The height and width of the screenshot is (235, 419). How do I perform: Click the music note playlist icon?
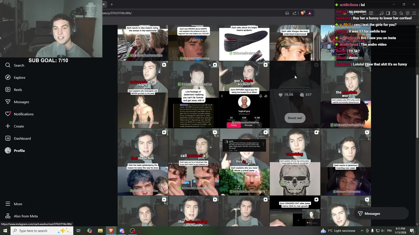pos(381,13)
